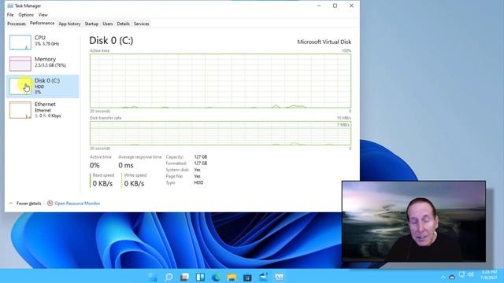Switch to the Users tab
The image size is (504, 283).
coord(108,24)
